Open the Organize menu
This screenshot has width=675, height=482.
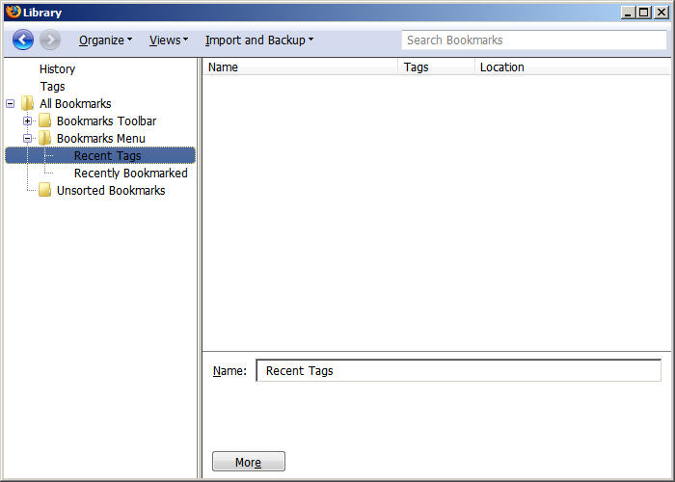105,40
